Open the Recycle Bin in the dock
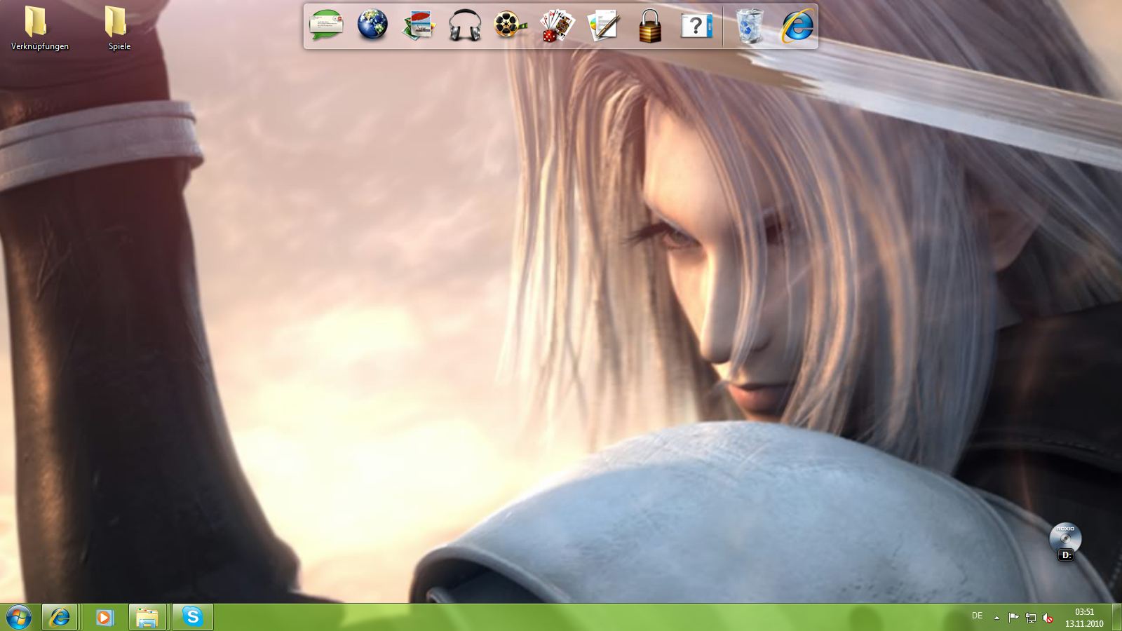The height and width of the screenshot is (631, 1122). [750, 25]
